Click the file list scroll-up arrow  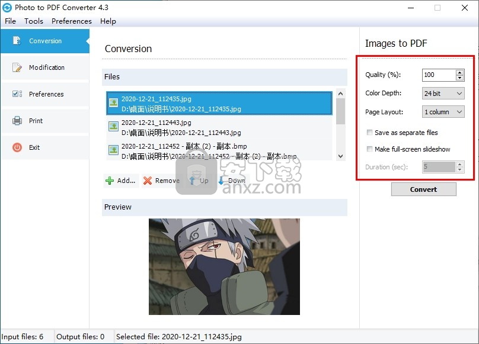coord(341,94)
